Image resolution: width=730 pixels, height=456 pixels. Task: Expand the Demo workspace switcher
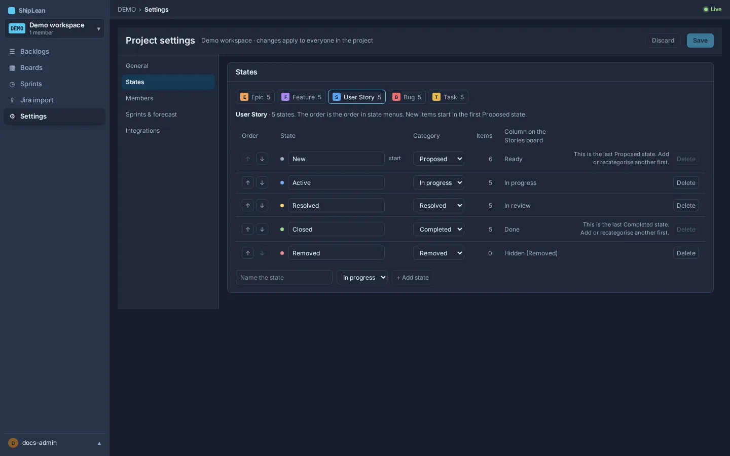[x=54, y=28]
